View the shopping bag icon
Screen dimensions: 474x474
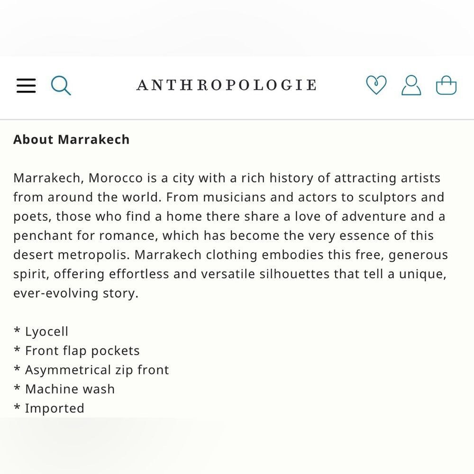[x=446, y=85]
